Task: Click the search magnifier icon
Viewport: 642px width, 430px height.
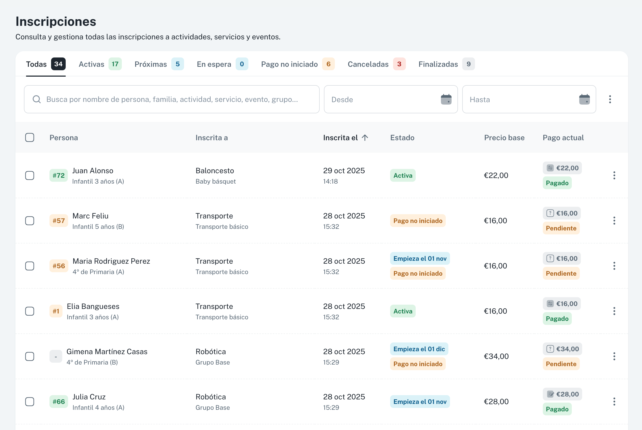Action: (37, 99)
